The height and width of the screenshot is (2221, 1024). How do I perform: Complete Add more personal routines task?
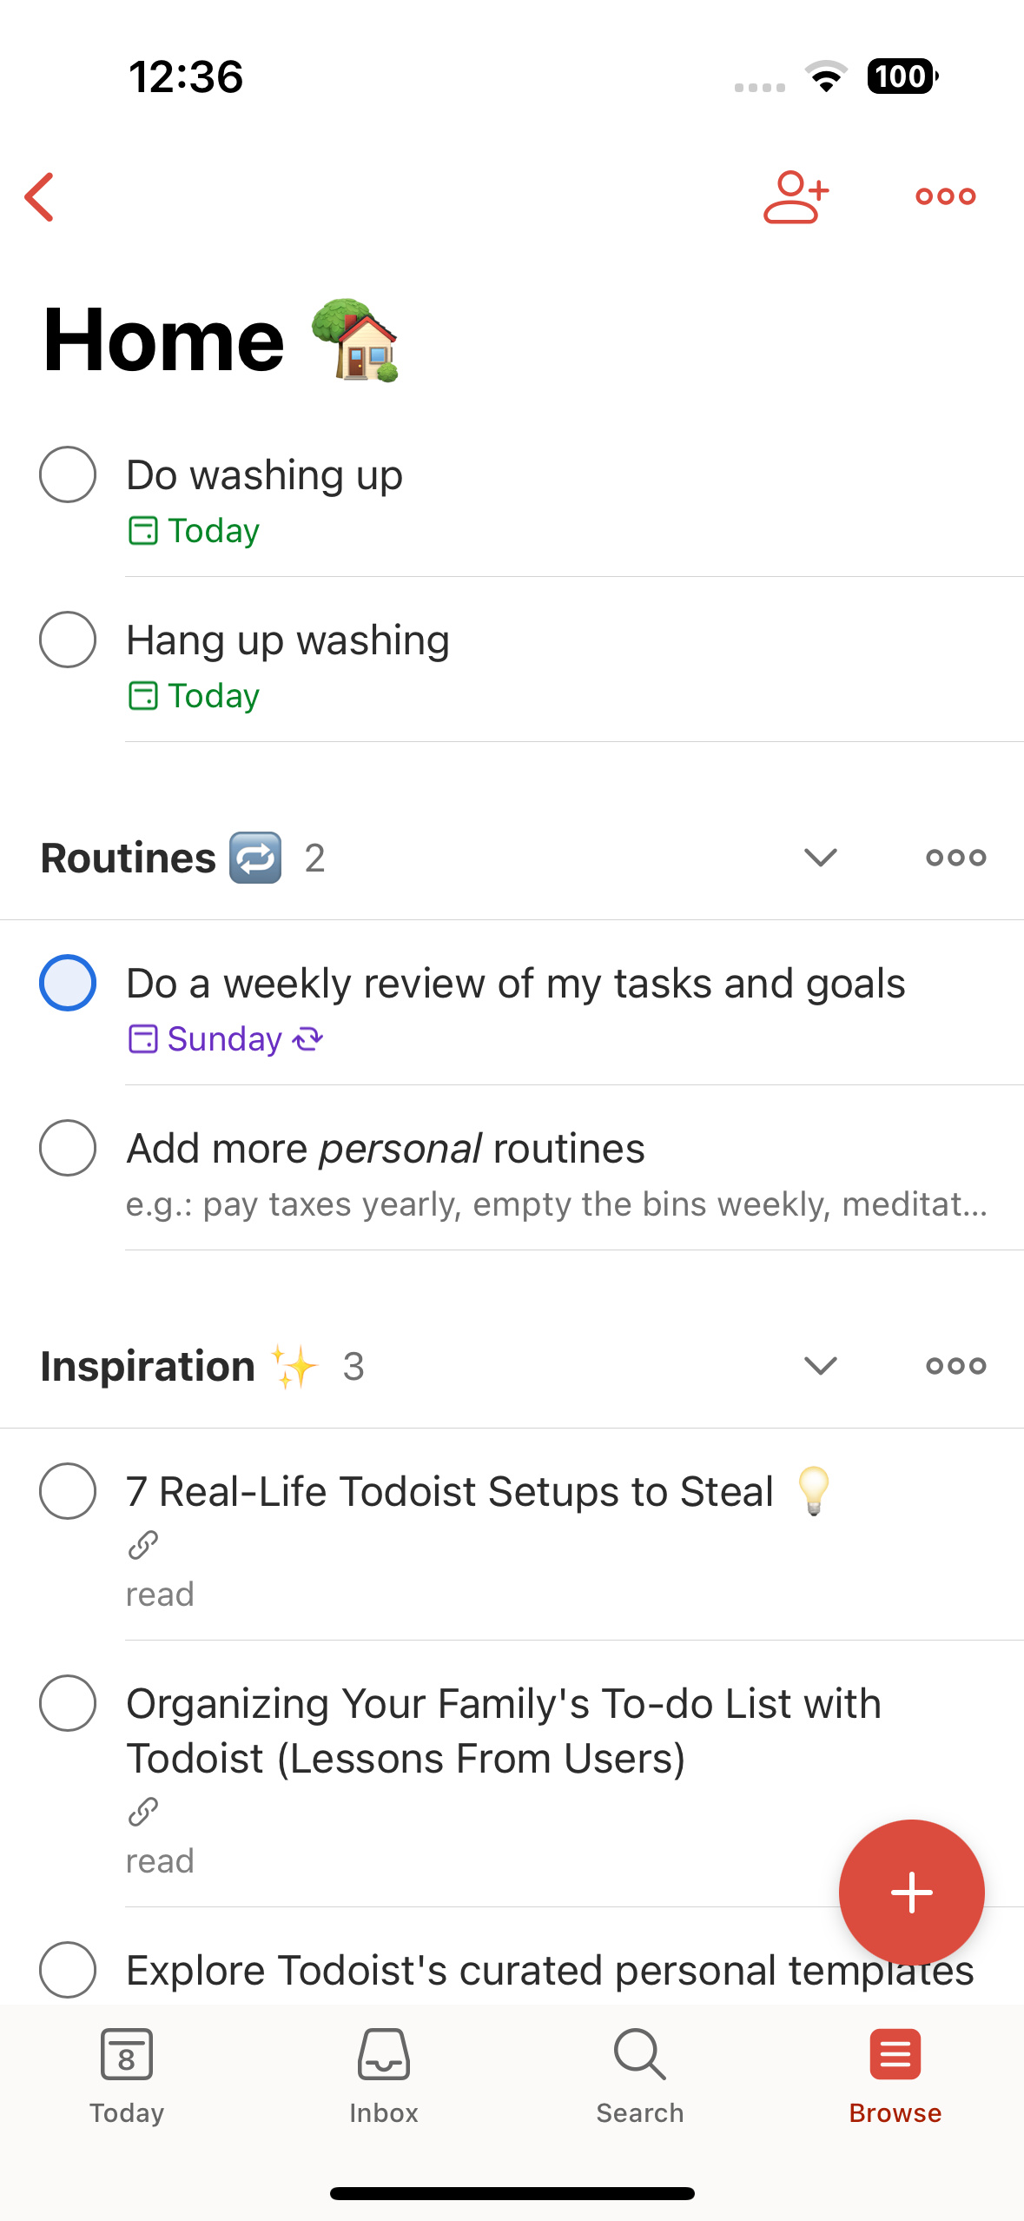pos(68,1148)
